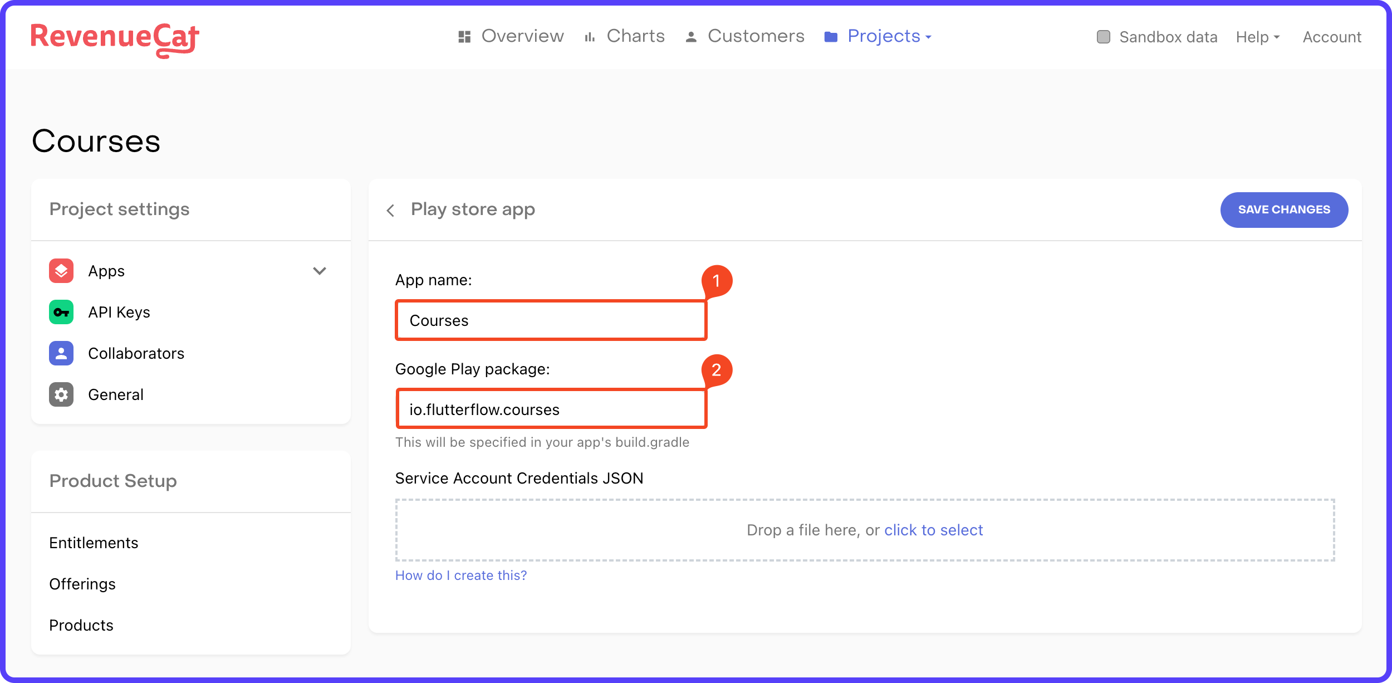Click the back arrow next to Play store app
The height and width of the screenshot is (683, 1392).
[390, 210]
